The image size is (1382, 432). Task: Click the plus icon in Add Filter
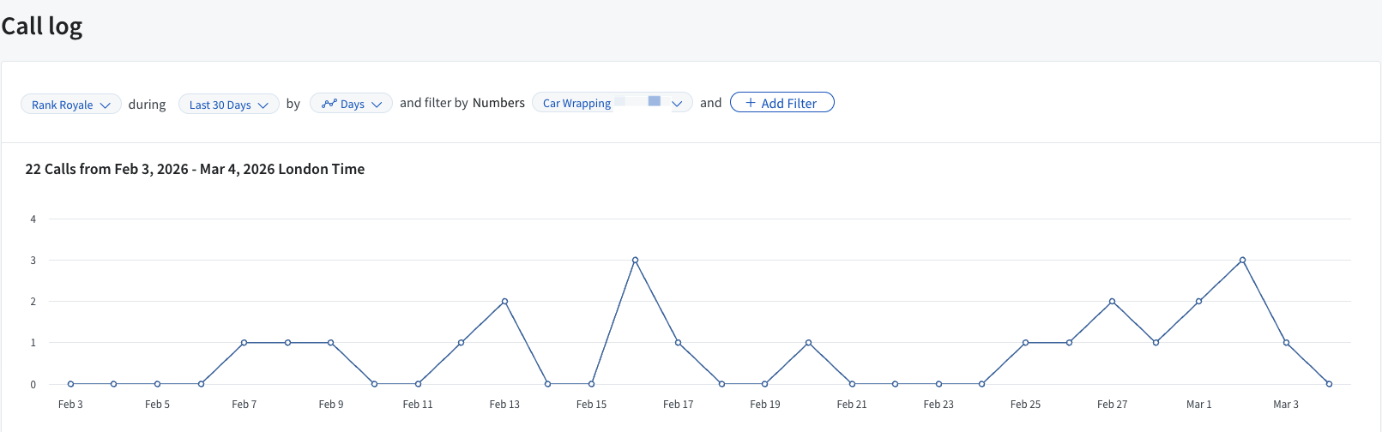click(x=750, y=103)
